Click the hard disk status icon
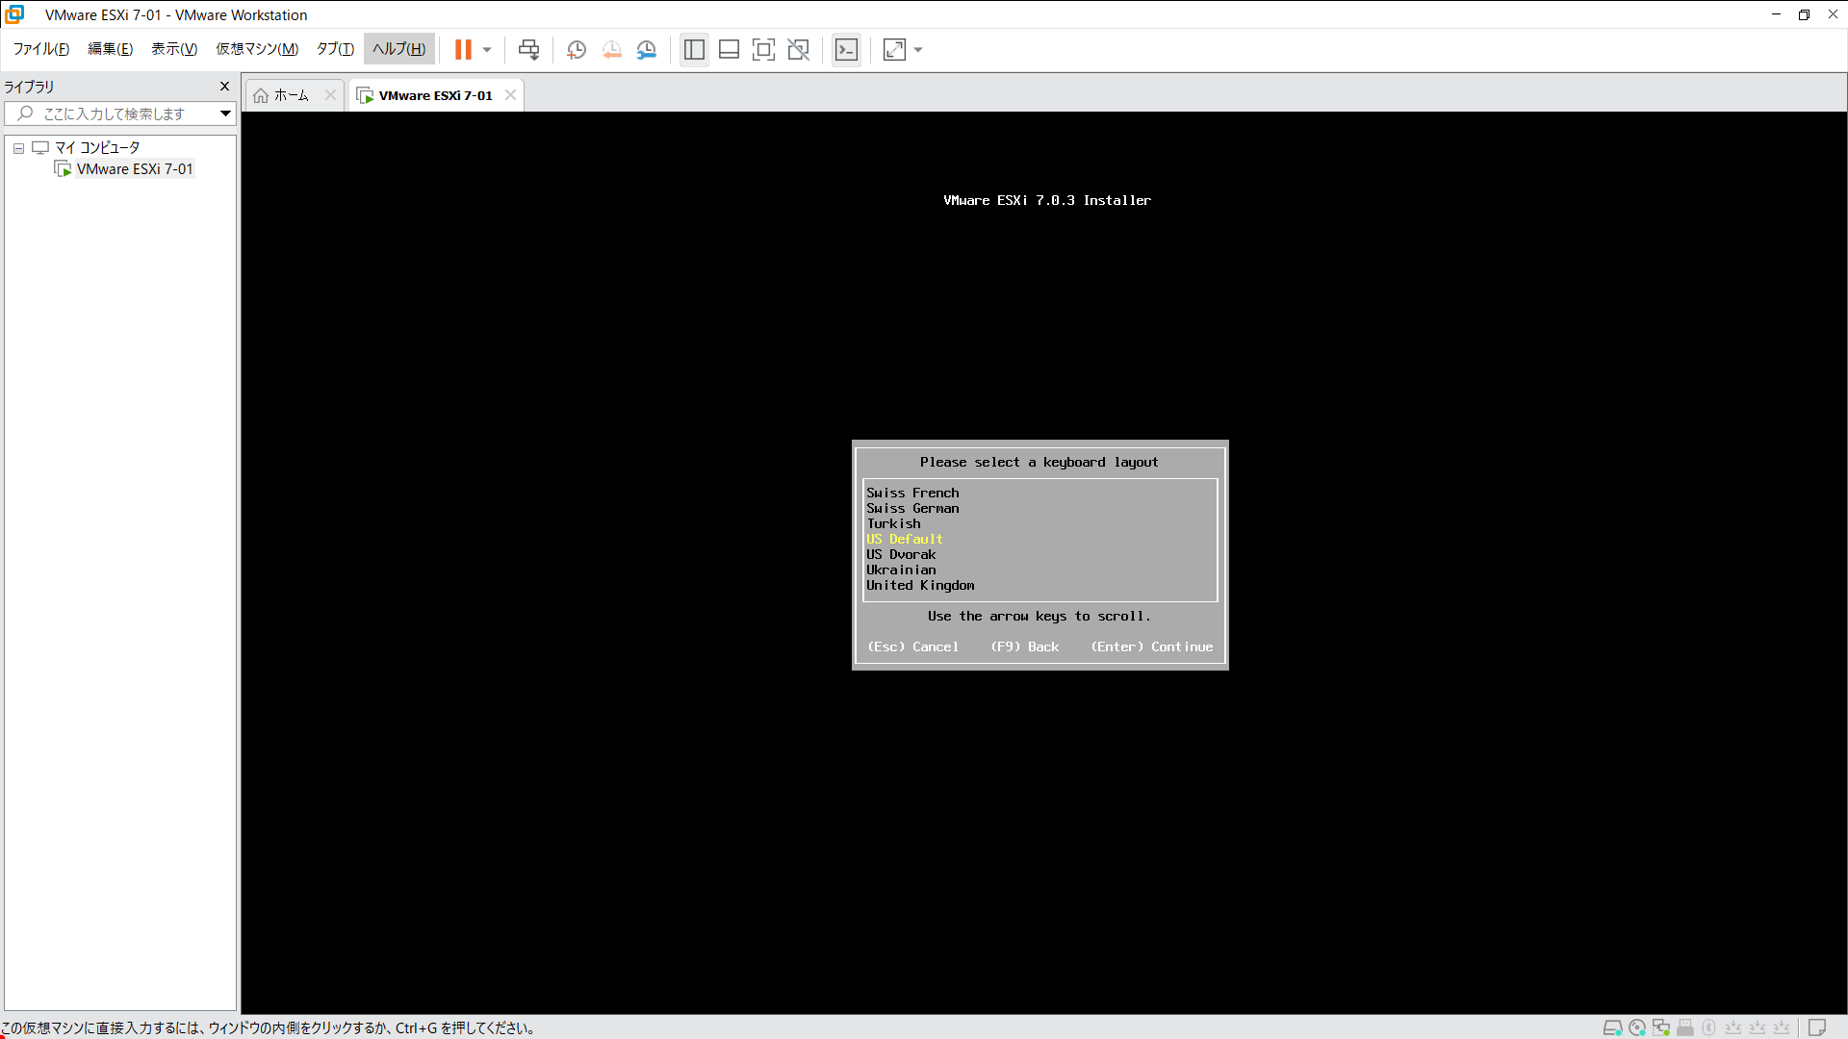This screenshot has height=1039, width=1848. pyautogui.click(x=1612, y=1027)
